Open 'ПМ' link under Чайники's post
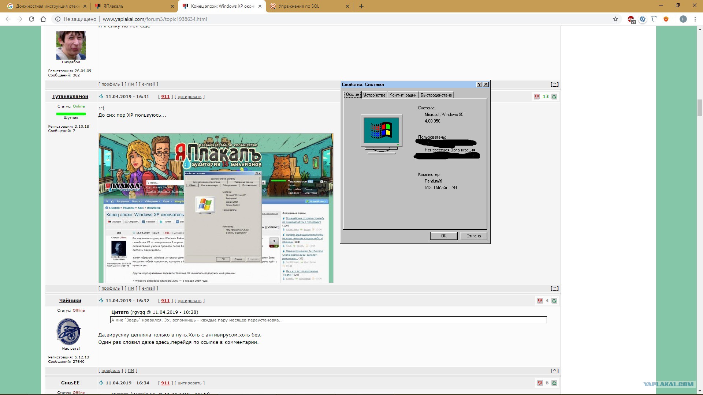 (x=131, y=370)
